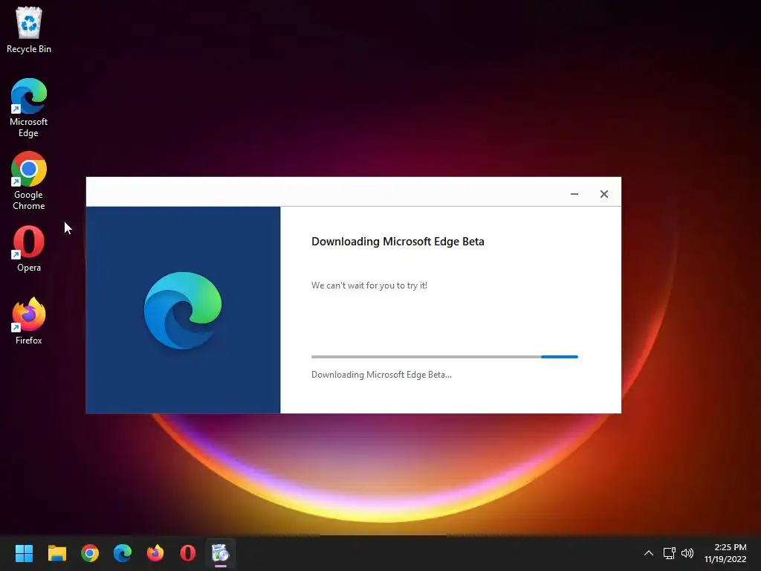Show hidden system tray icons
Image resolution: width=761 pixels, height=571 pixels.
tap(648, 553)
